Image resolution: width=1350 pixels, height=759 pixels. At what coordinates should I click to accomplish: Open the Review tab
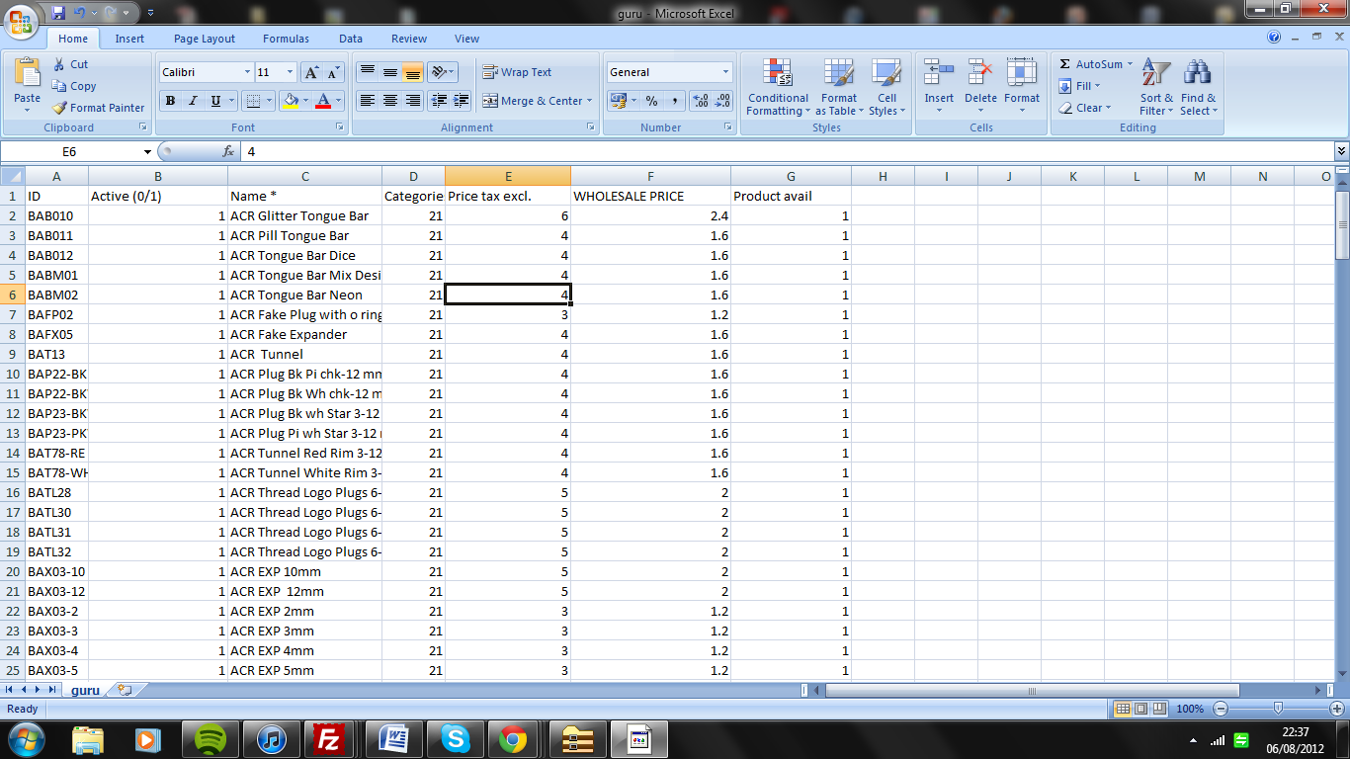[409, 39]
